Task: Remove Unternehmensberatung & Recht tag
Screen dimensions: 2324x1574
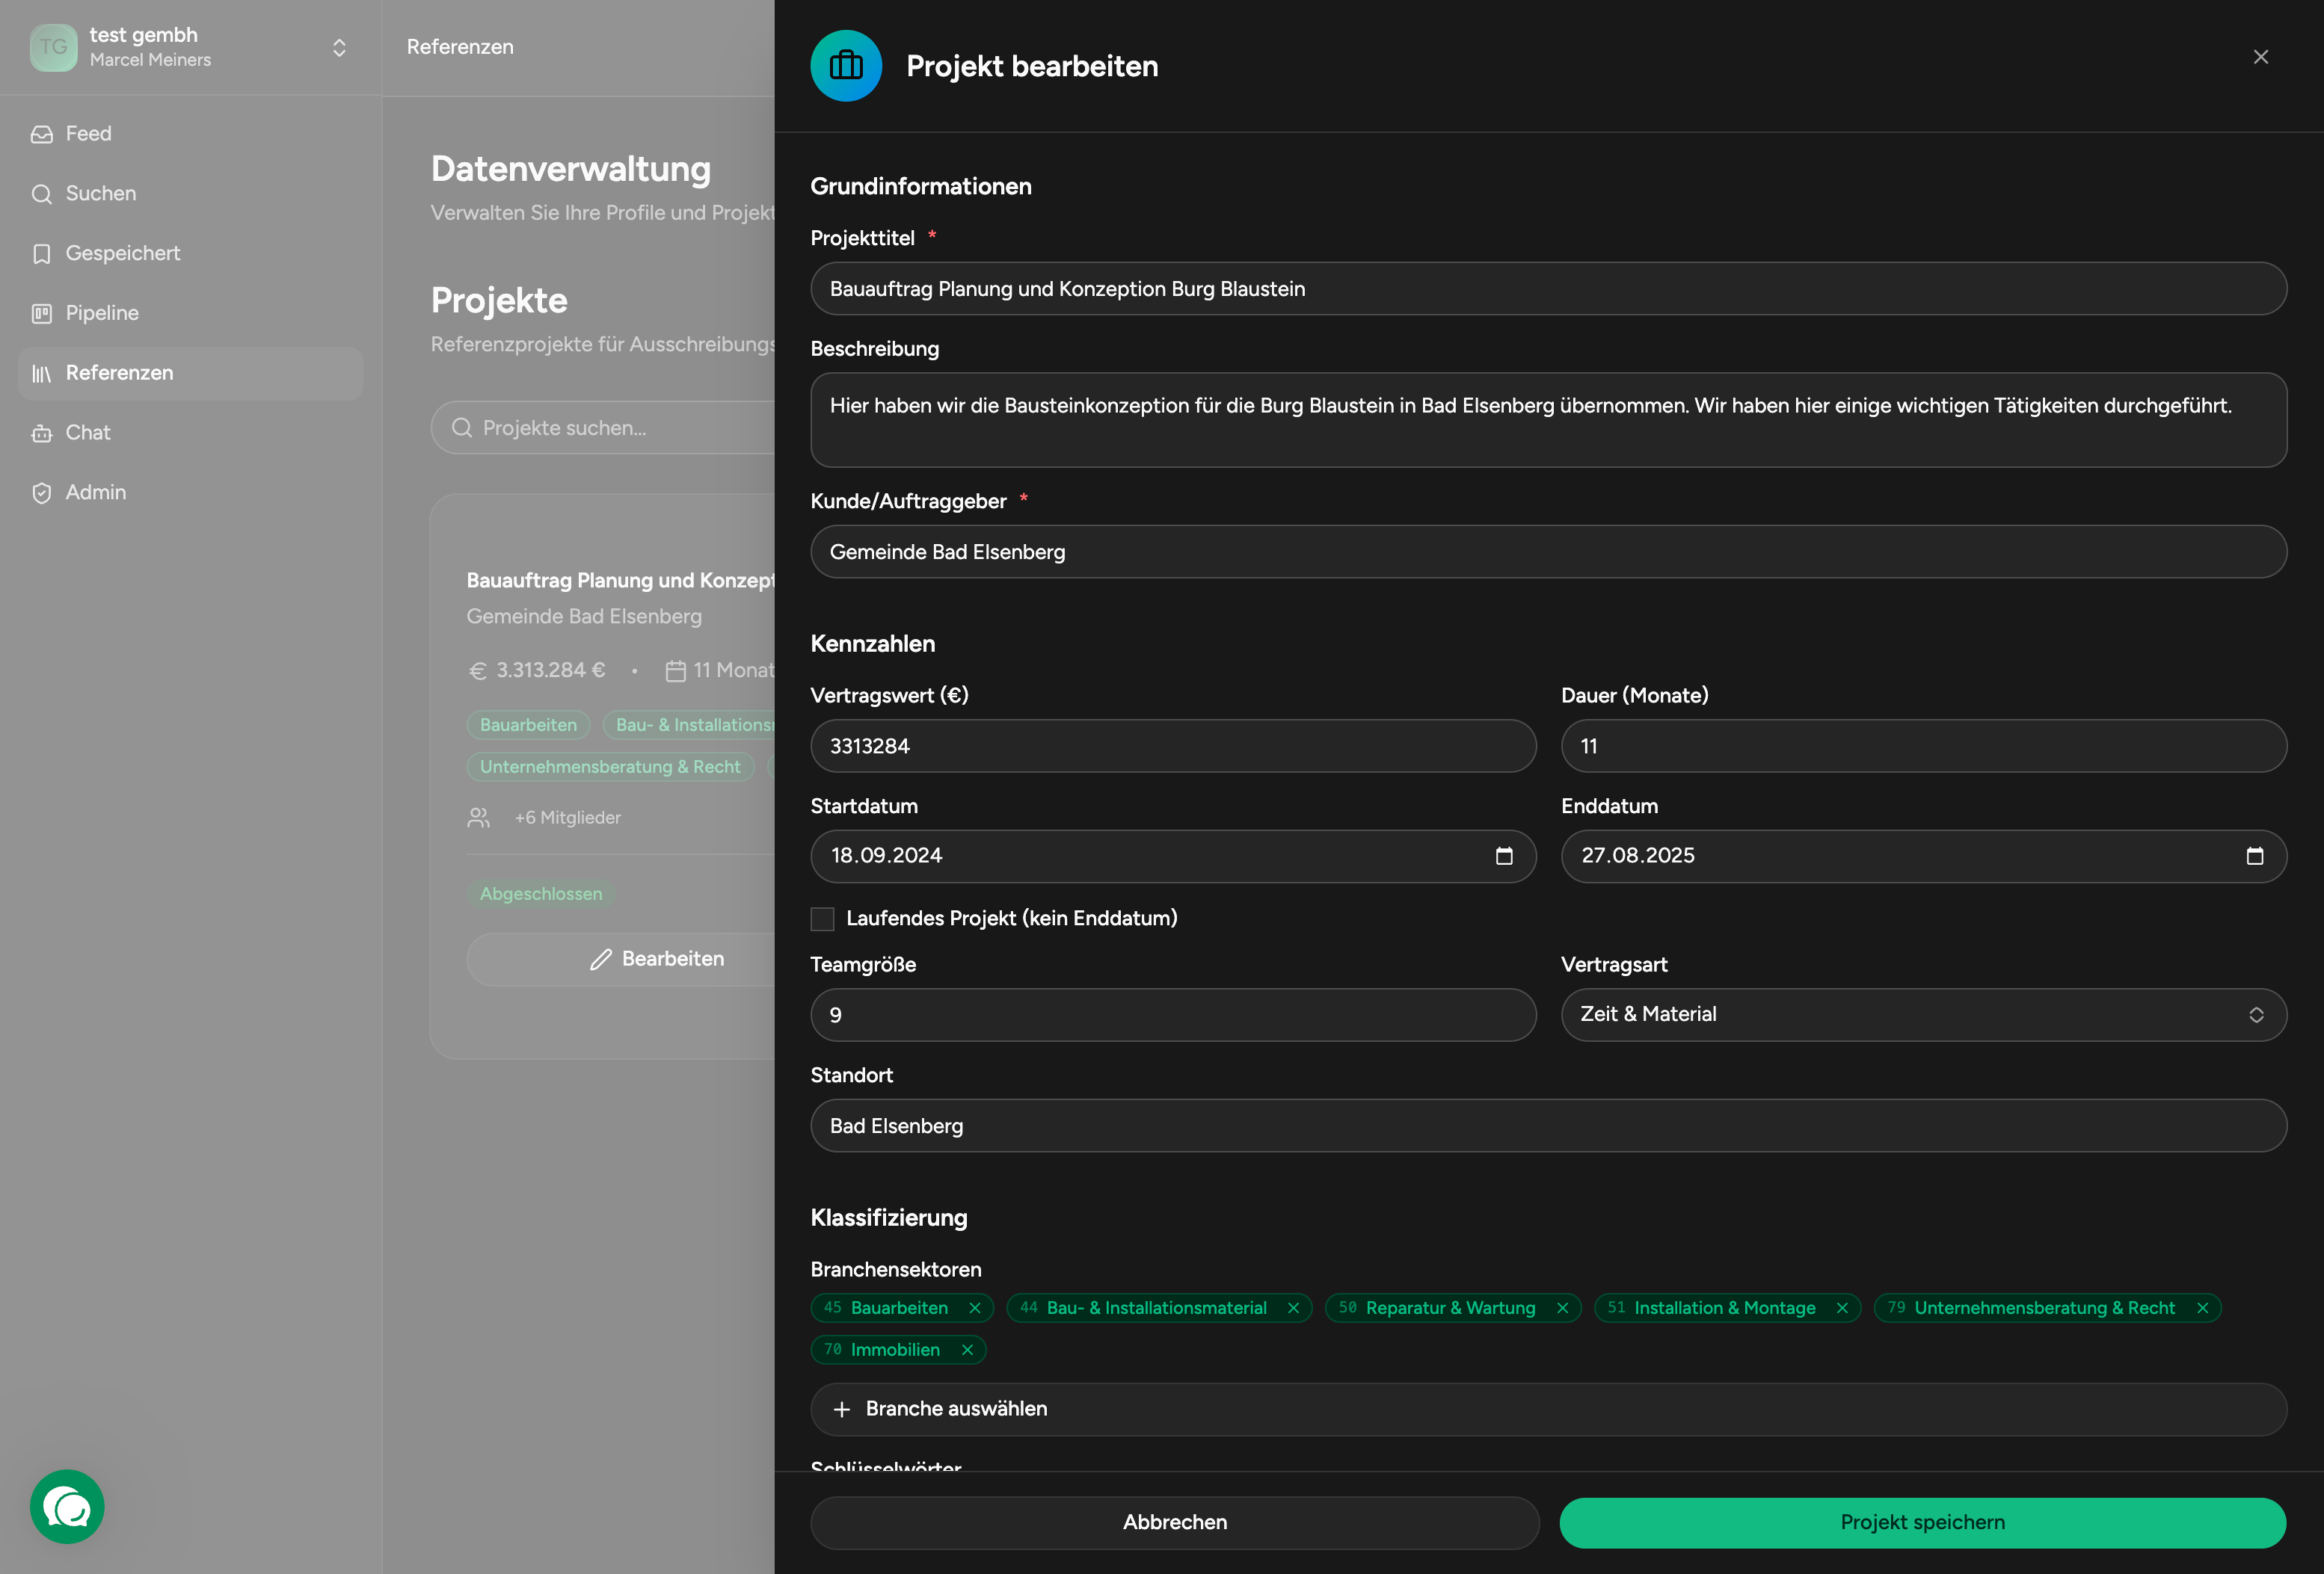Action: coord(2202,1307)
